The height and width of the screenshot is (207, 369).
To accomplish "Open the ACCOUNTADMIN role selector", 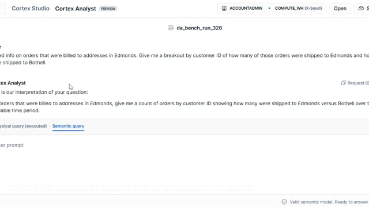I will (242, 8).
